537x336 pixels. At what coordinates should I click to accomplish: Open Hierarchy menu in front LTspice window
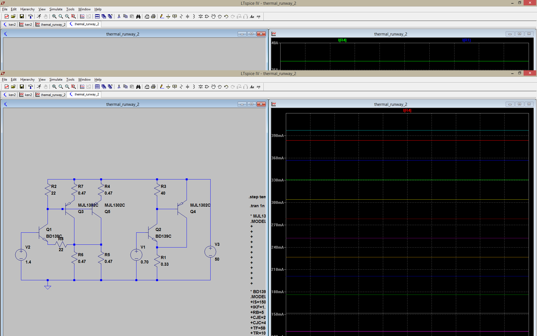27,80
